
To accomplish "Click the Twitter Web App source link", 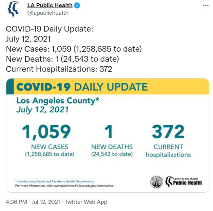I will coord(86,202).
